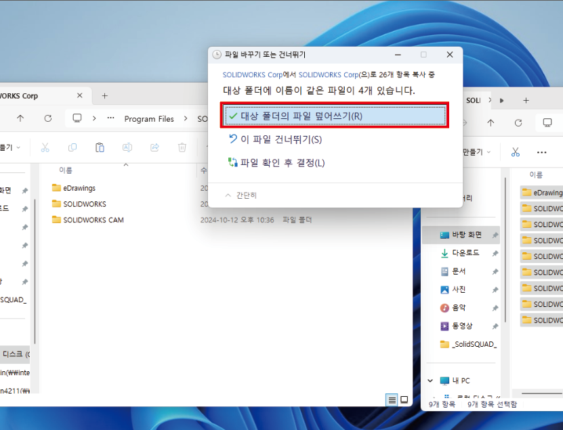
Task: Open 바탕 화면 in right navigation pane
Action: 461,235
